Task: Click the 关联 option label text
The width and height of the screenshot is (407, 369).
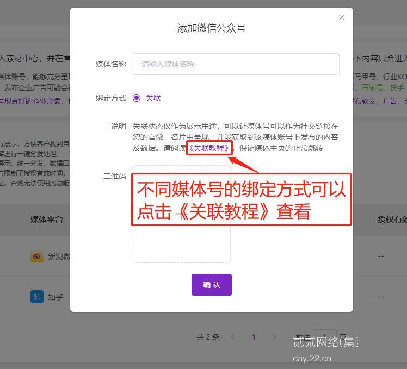Action: click(x=153, y=98)
